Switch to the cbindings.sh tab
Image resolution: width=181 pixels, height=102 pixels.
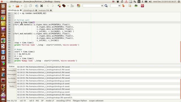[29, 10]
